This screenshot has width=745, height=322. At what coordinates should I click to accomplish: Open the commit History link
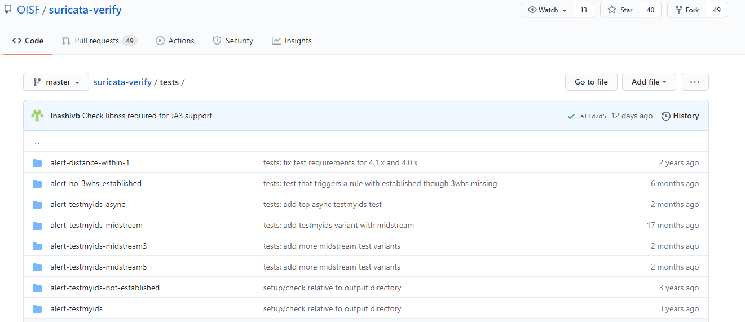point(680,116)
